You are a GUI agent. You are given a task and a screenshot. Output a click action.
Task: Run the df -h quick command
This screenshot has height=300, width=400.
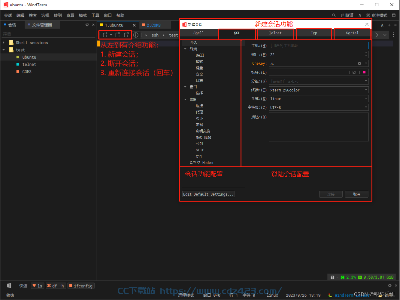coord(56,286)
